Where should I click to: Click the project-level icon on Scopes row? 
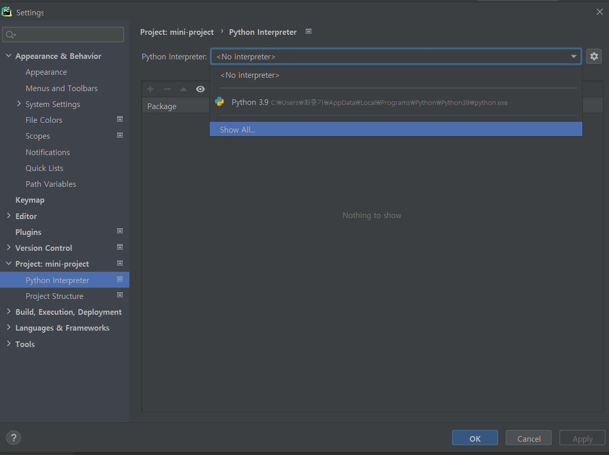(x=120, y=135)
